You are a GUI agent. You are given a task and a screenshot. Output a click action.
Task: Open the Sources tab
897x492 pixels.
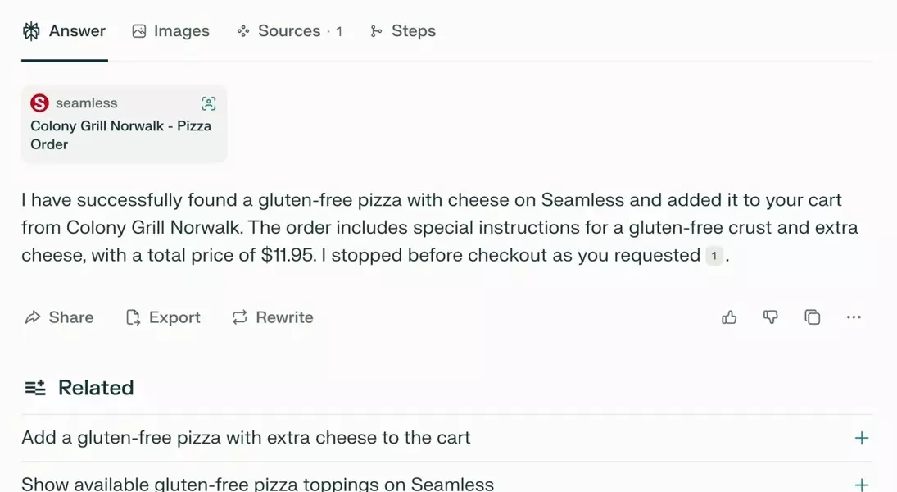[x=289, y=31]
